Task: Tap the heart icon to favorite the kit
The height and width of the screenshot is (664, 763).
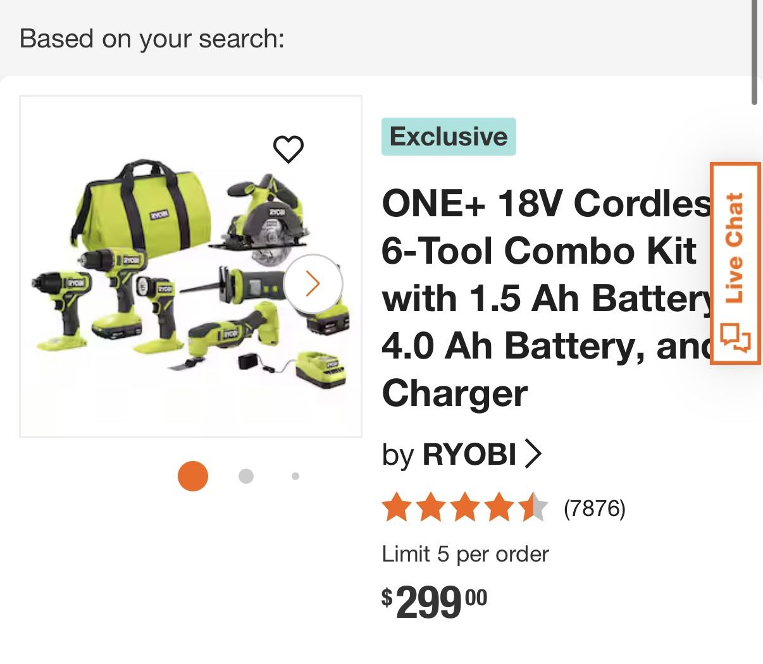Action: (288, 149)
